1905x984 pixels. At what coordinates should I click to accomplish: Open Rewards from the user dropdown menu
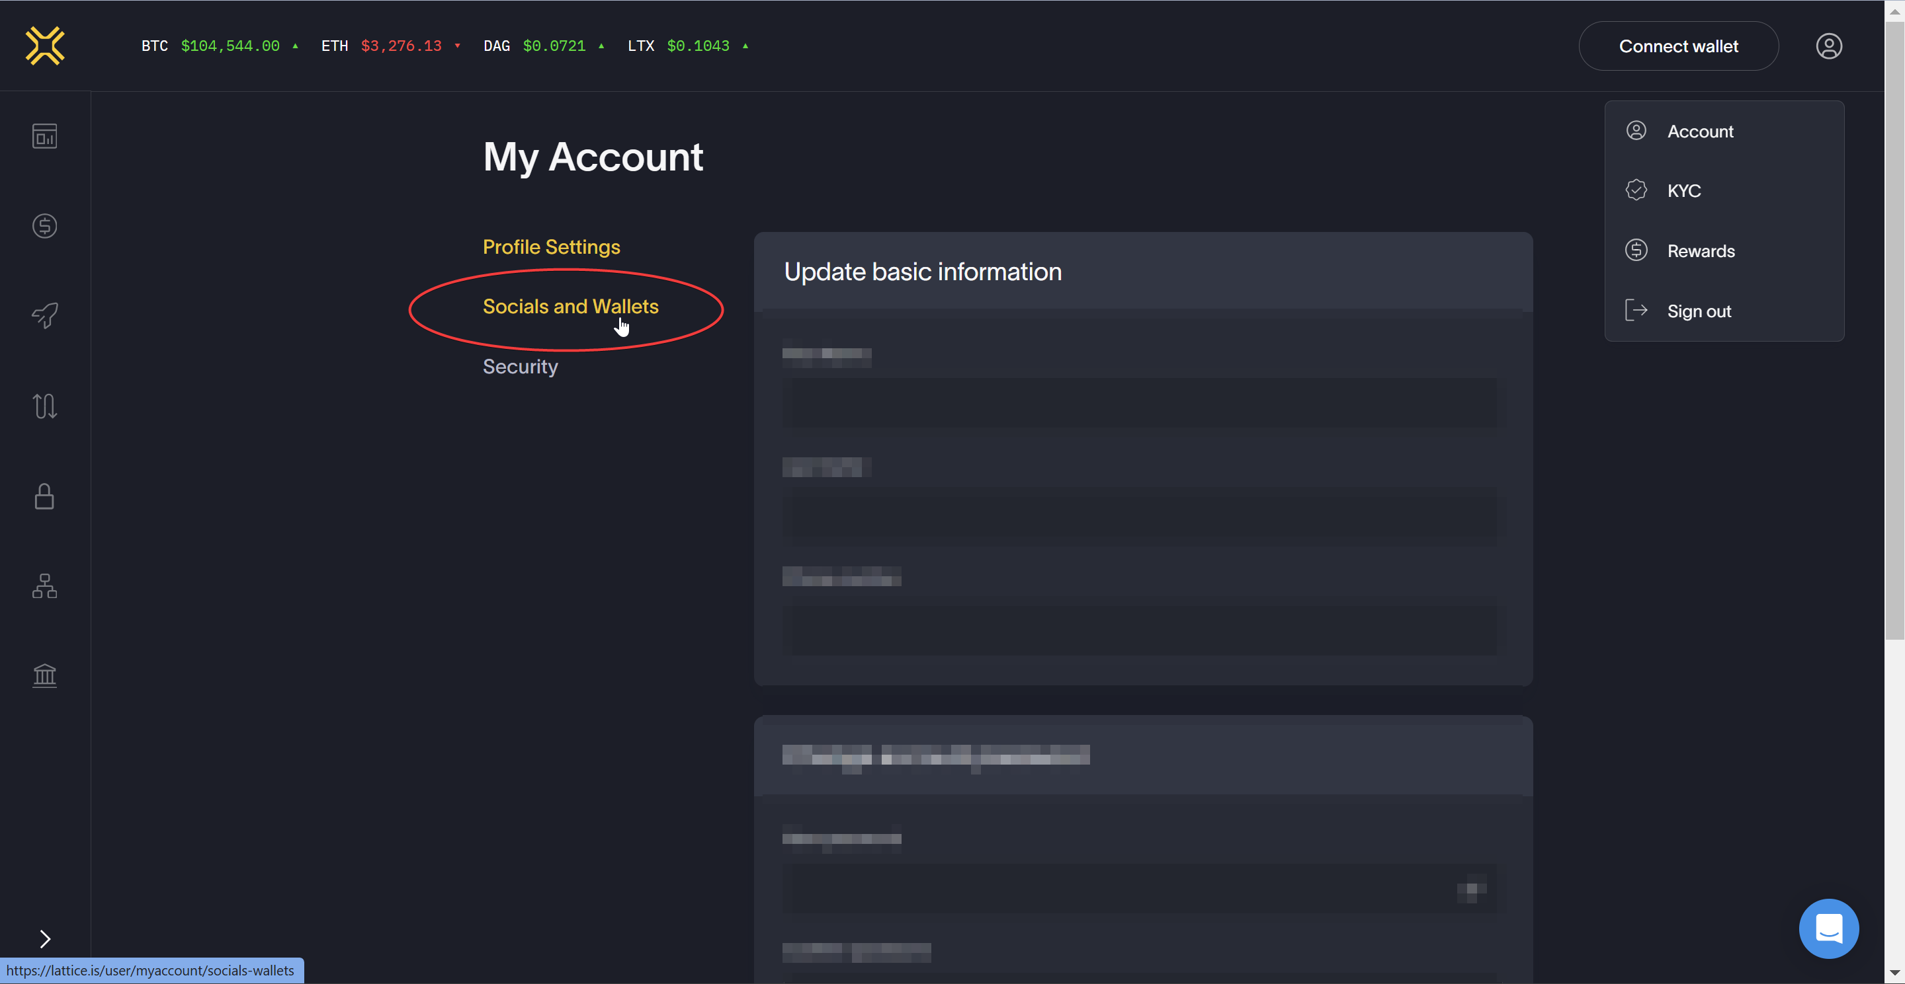coord(1700,251)
